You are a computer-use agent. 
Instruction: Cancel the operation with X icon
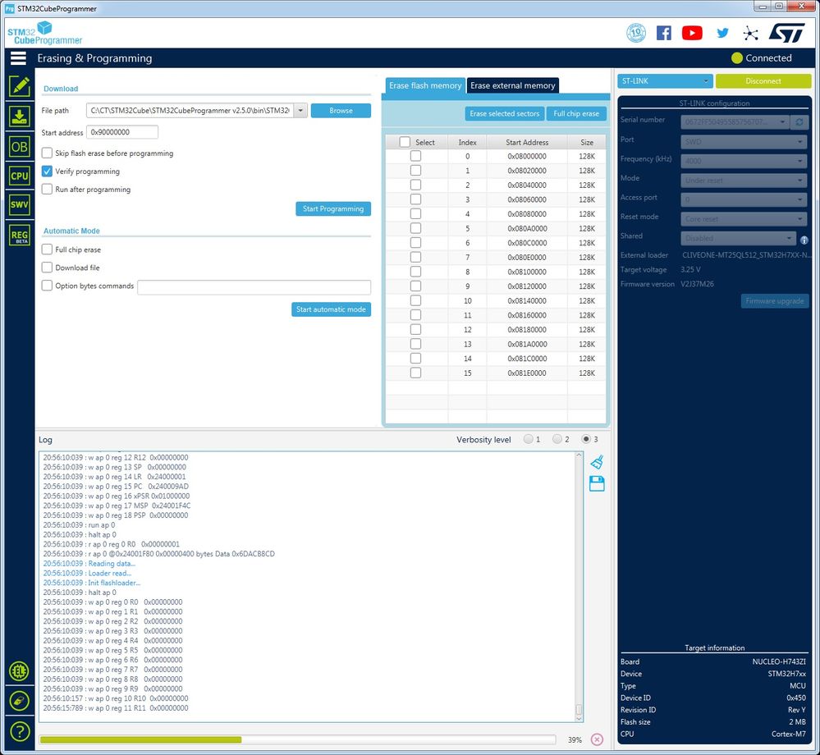(x=597, y=739)
